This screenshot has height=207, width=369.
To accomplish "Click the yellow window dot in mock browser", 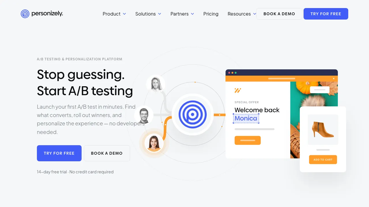I will 232,73.
